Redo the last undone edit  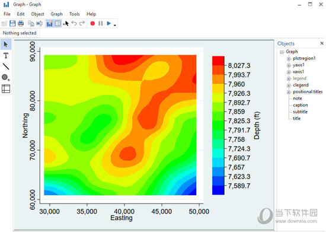coord(82,23)
